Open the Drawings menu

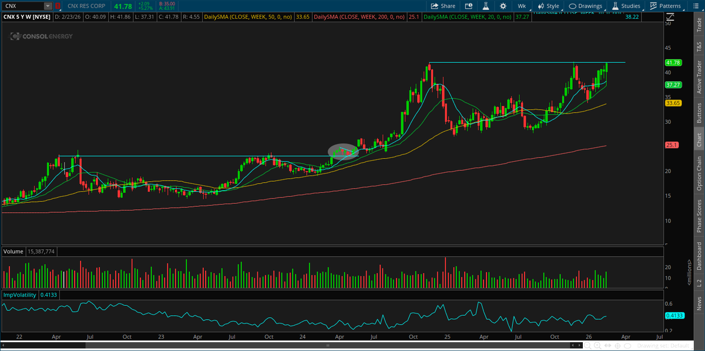click(x=585, y=6)
